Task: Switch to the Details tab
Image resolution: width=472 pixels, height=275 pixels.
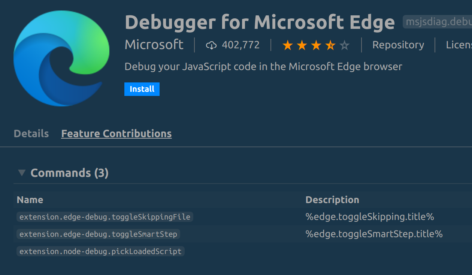Action: coord(31,133)
